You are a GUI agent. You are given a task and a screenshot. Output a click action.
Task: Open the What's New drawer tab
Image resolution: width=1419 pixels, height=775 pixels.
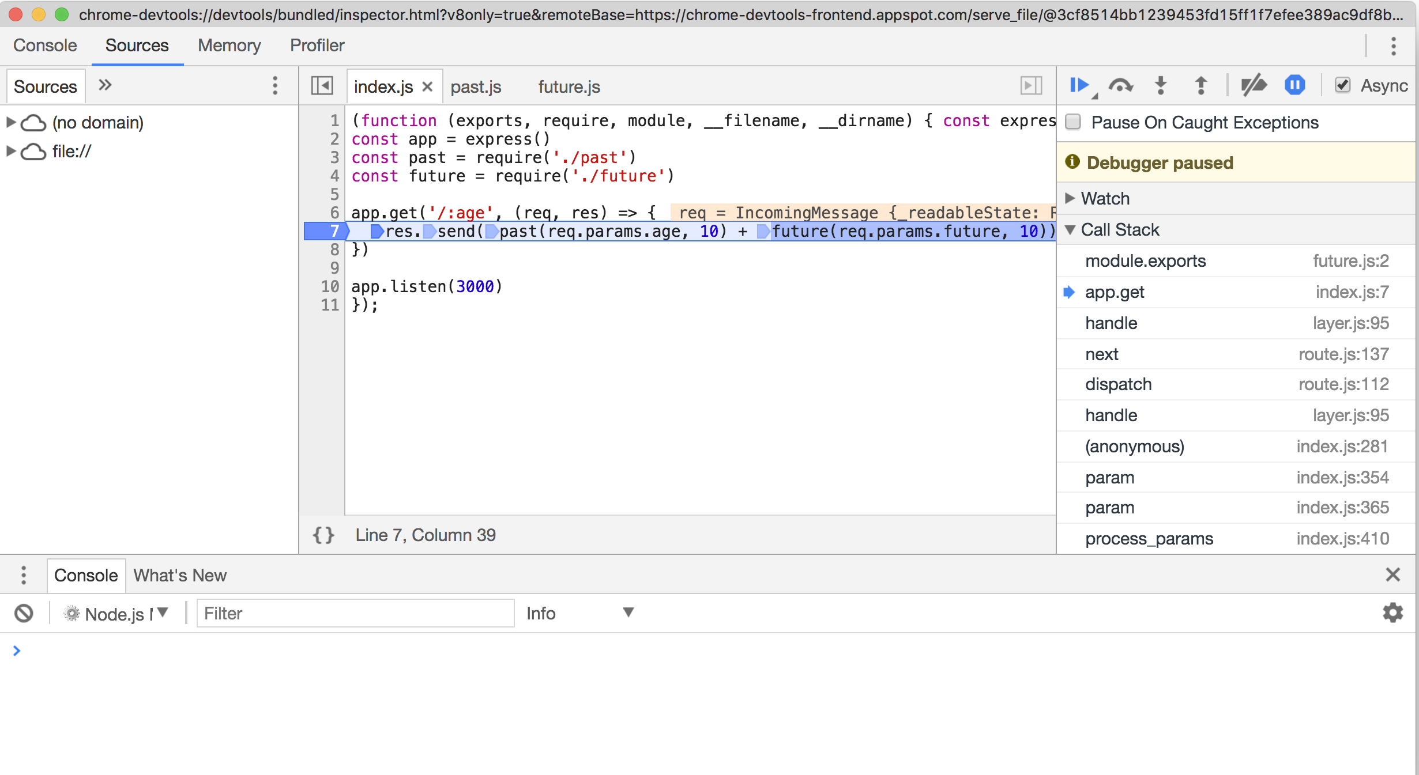(x=180, y=575)
